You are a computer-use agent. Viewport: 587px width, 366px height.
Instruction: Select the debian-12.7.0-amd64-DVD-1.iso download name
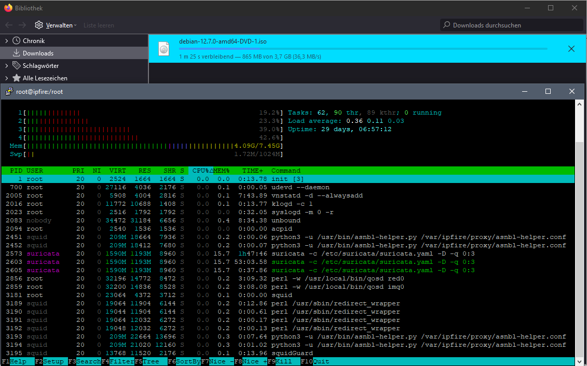[223, 41]
